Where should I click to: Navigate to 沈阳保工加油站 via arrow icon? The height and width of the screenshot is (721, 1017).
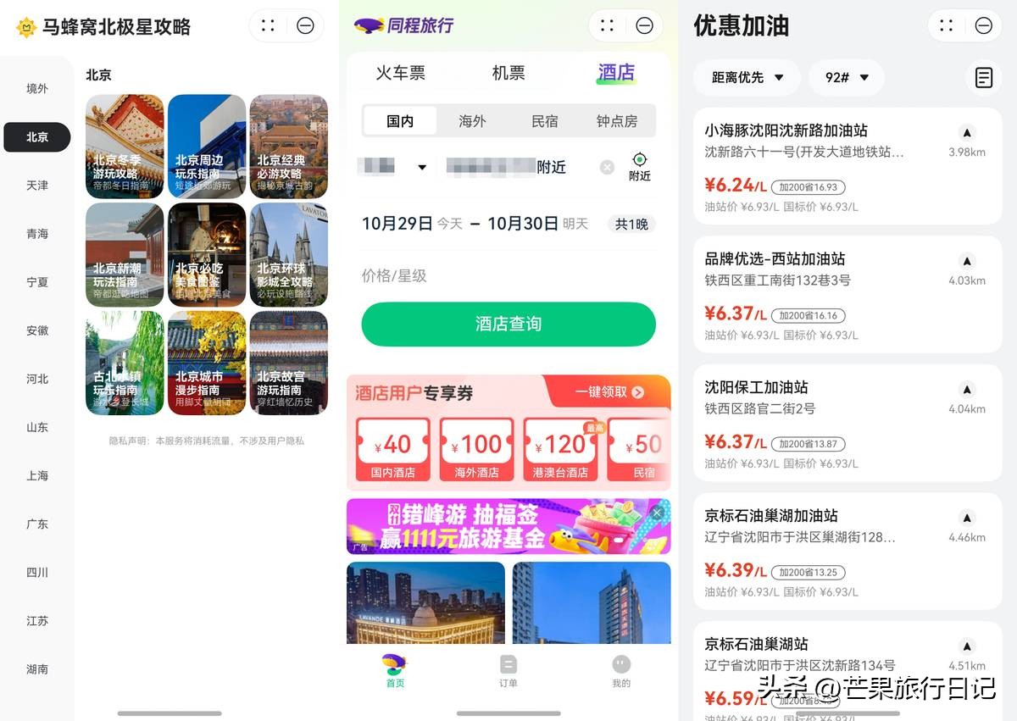click(x=967, y=390)
